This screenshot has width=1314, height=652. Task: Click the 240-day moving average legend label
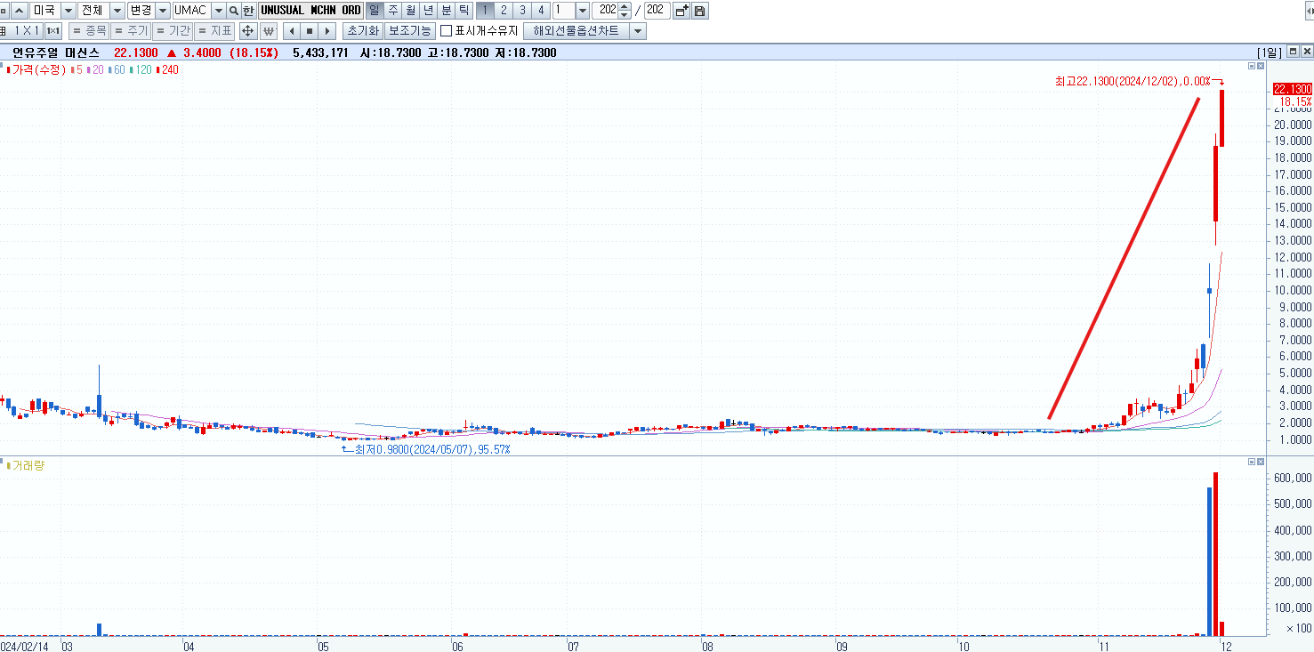pos(170,69)
